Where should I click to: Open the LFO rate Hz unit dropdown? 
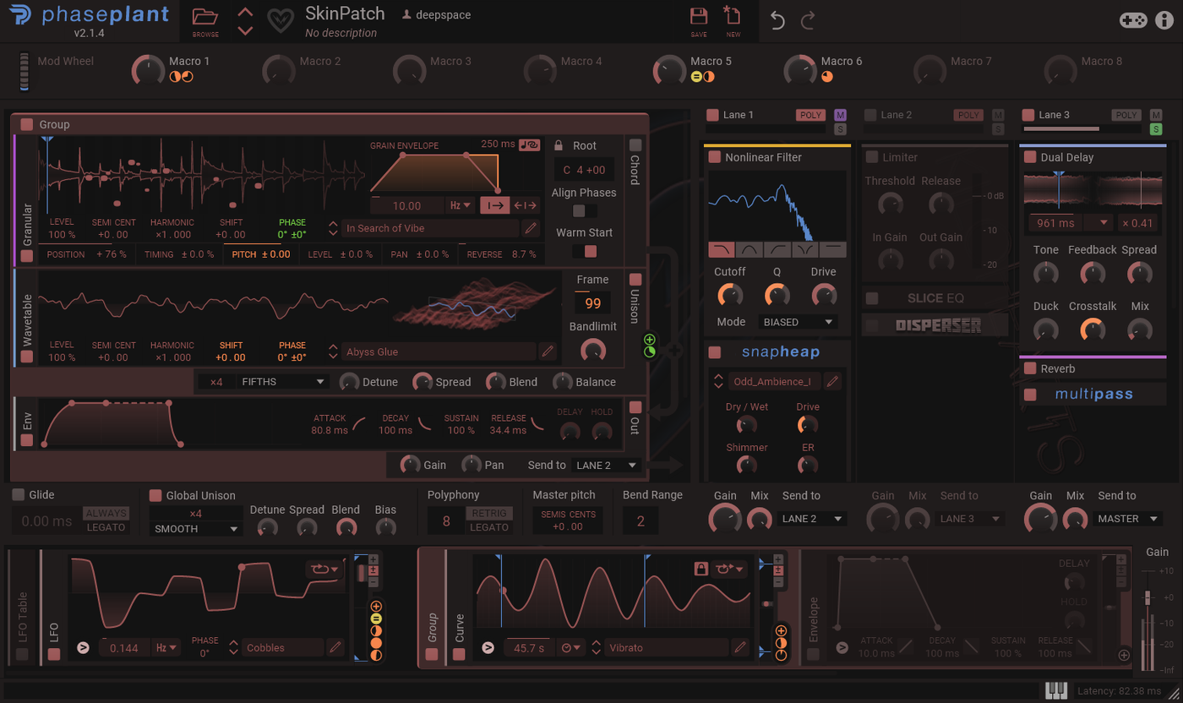(x=166, y=648)
